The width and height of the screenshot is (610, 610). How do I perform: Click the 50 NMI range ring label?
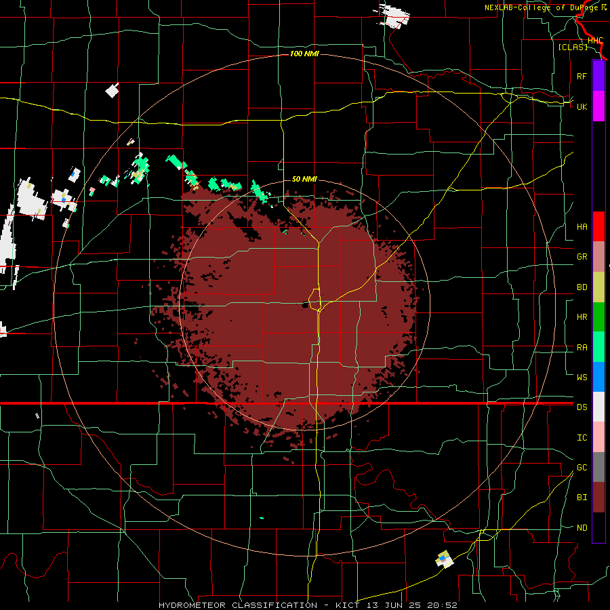point(304,179)
